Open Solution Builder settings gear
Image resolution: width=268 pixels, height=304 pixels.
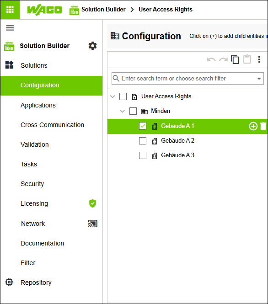pyautogui.click(x=92, y=46)
